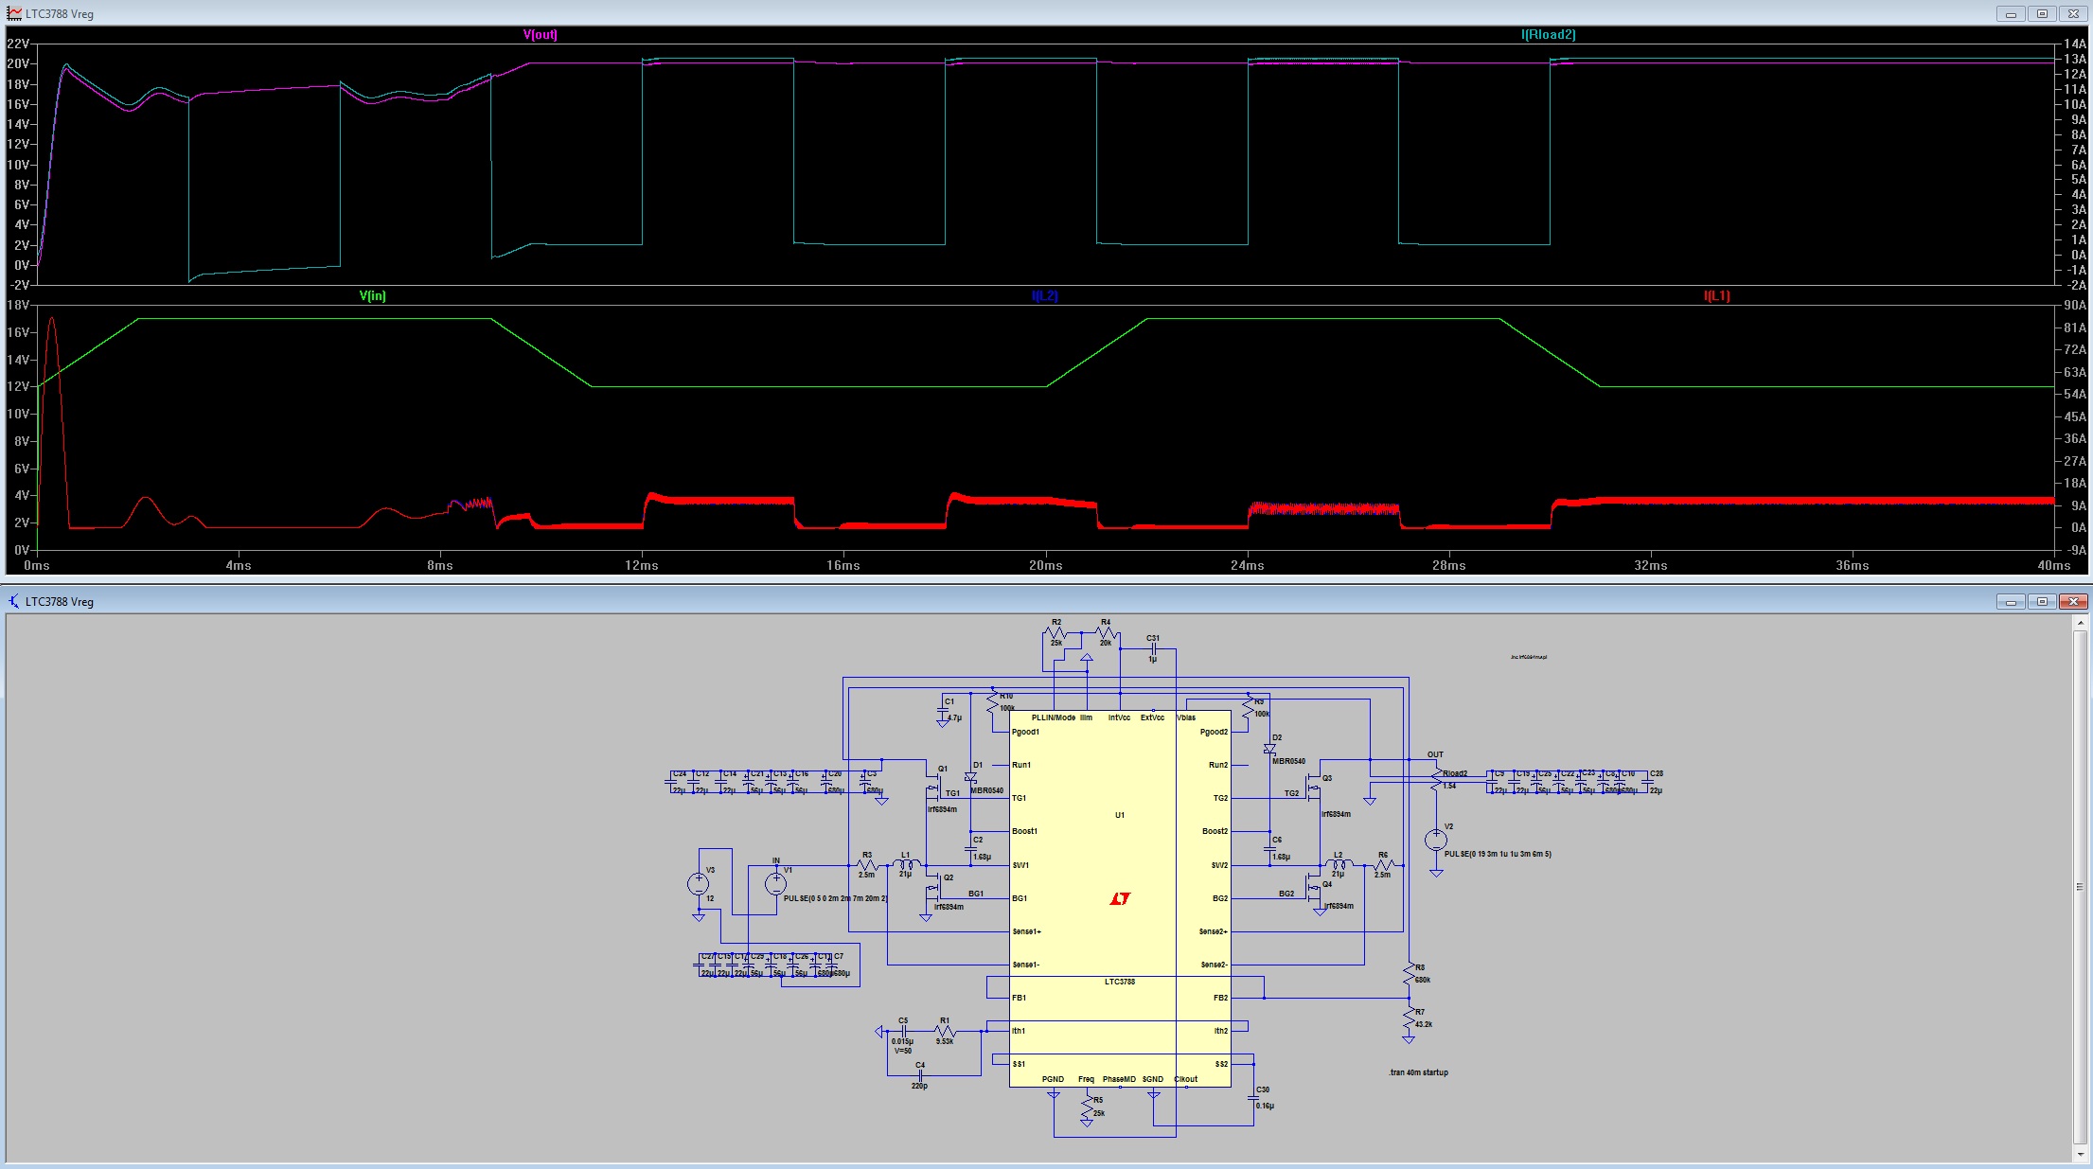The height and width of the screenshot is (1169, 2093).
Task: Click the IN net label
Action: pos(776,860)
